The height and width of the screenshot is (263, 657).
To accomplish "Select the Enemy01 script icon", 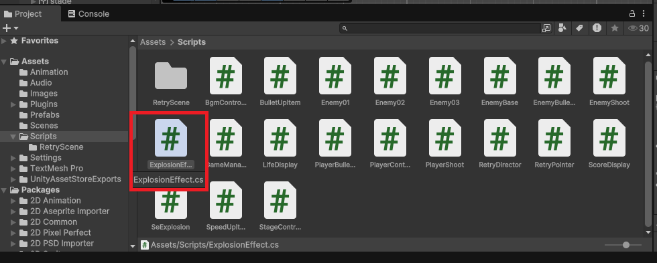I will [335, 76].
